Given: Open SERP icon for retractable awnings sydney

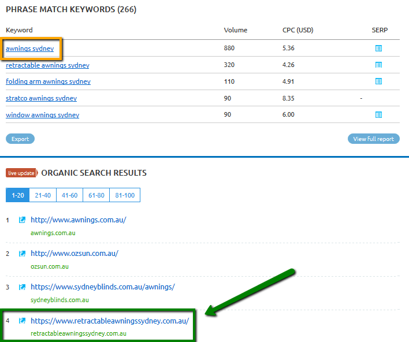Looking at the screenshot, I should click(x=378, y=65).
